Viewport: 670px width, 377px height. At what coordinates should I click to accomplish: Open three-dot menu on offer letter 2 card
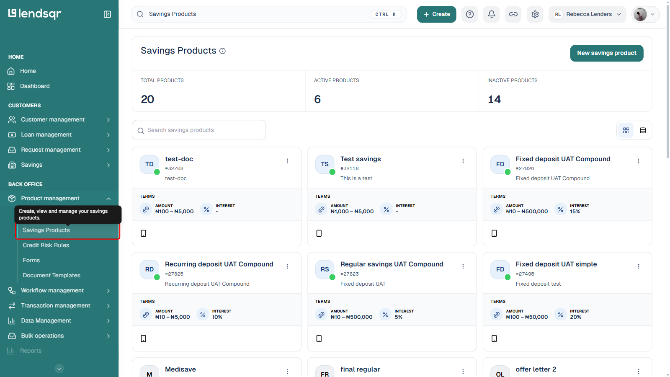[x=639, y=371]
